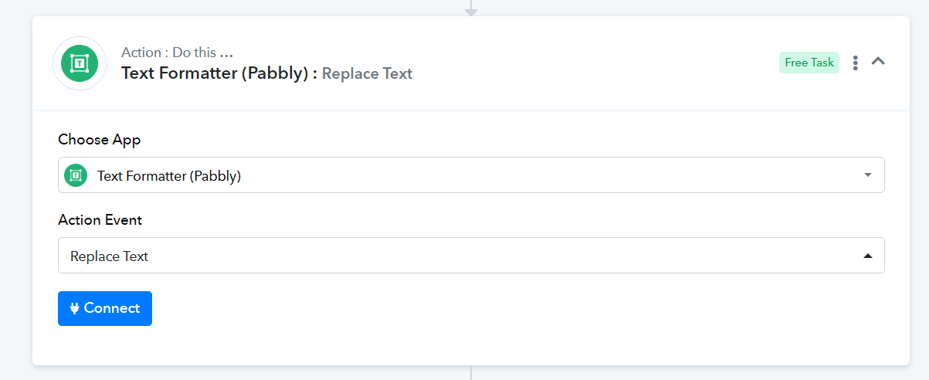Click the connector line below the action card
This screenshot has height=380, width=929.
point(471,372)
